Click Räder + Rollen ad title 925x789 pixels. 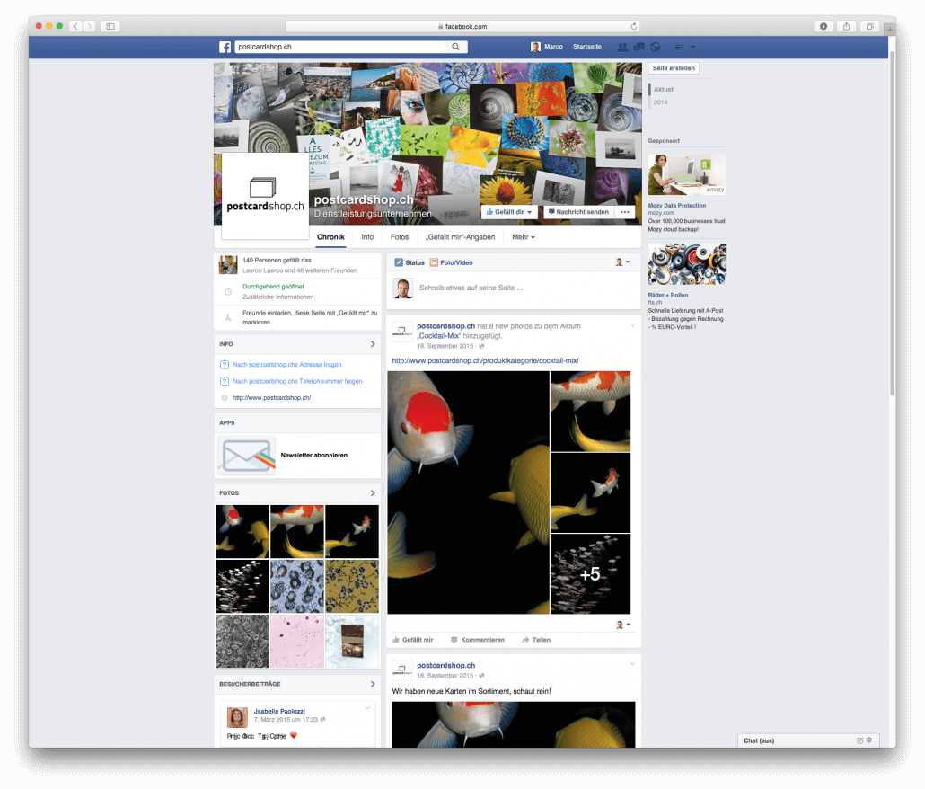668,295
